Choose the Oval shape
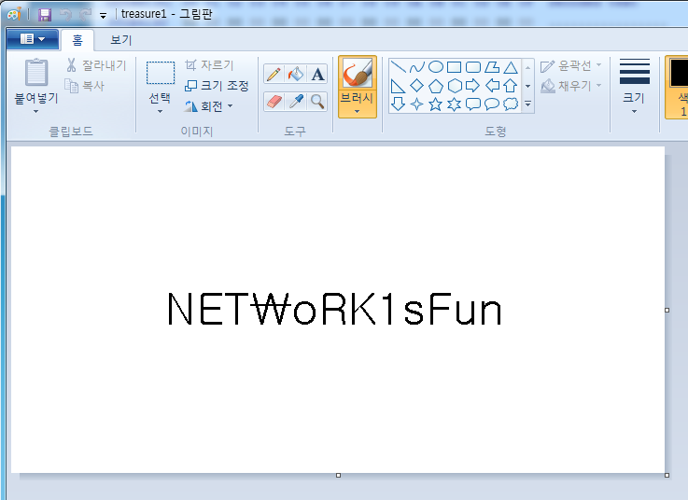Image resolution: width=688 pixels, height=500 pixels. (436, 67)
